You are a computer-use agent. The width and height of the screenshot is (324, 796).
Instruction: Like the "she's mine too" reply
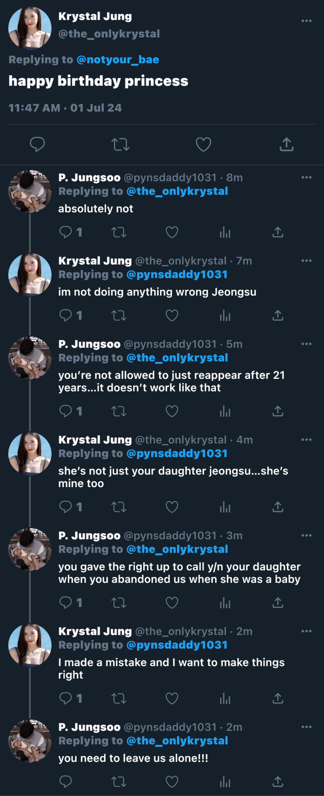(172, 507)
